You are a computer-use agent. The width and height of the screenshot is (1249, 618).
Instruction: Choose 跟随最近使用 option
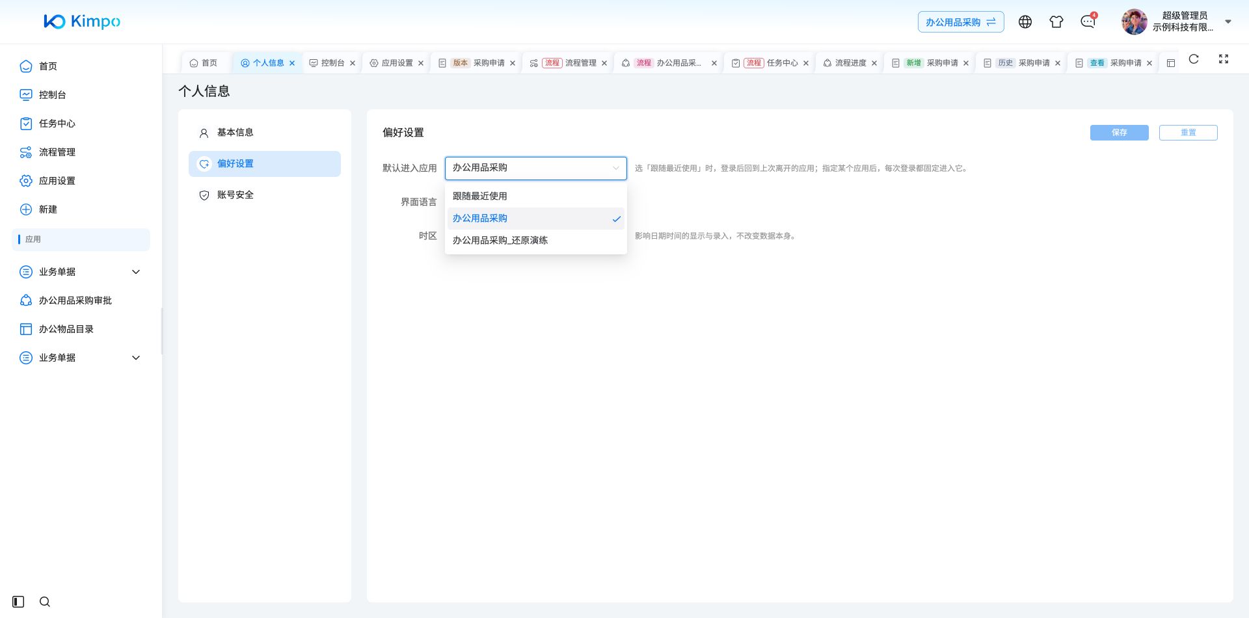point(536,196)
